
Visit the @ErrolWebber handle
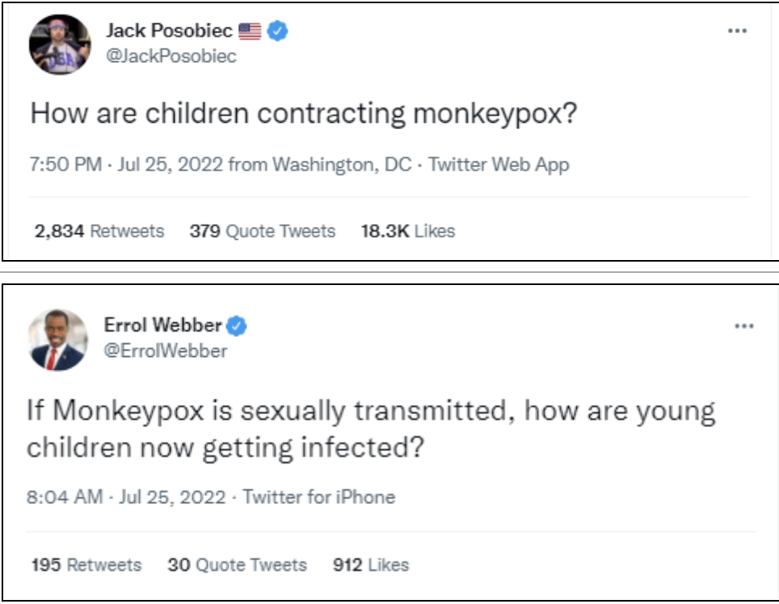166,351
